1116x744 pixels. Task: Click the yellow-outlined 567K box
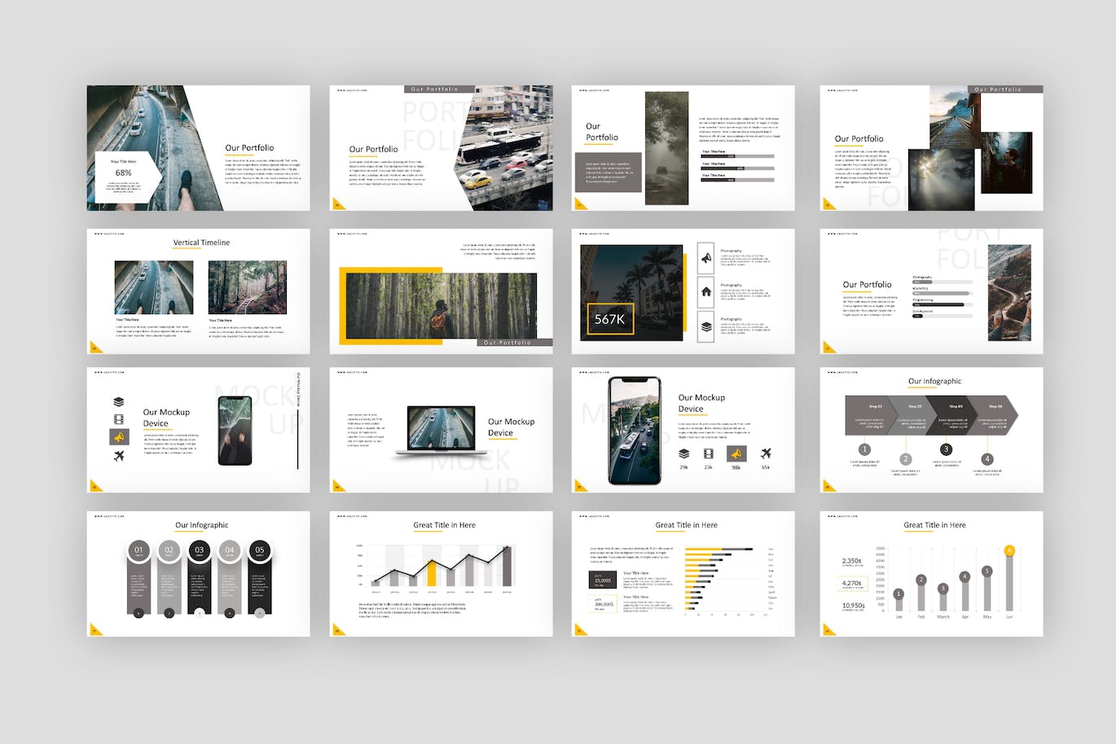[609, 319]
